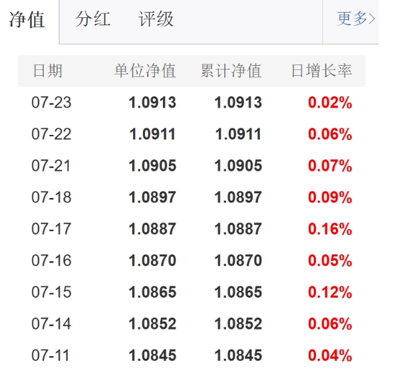The width and height of the screenshot is (393, 378).
Task: Switch to the 净值 tab
Action: (x=27, y=19)
